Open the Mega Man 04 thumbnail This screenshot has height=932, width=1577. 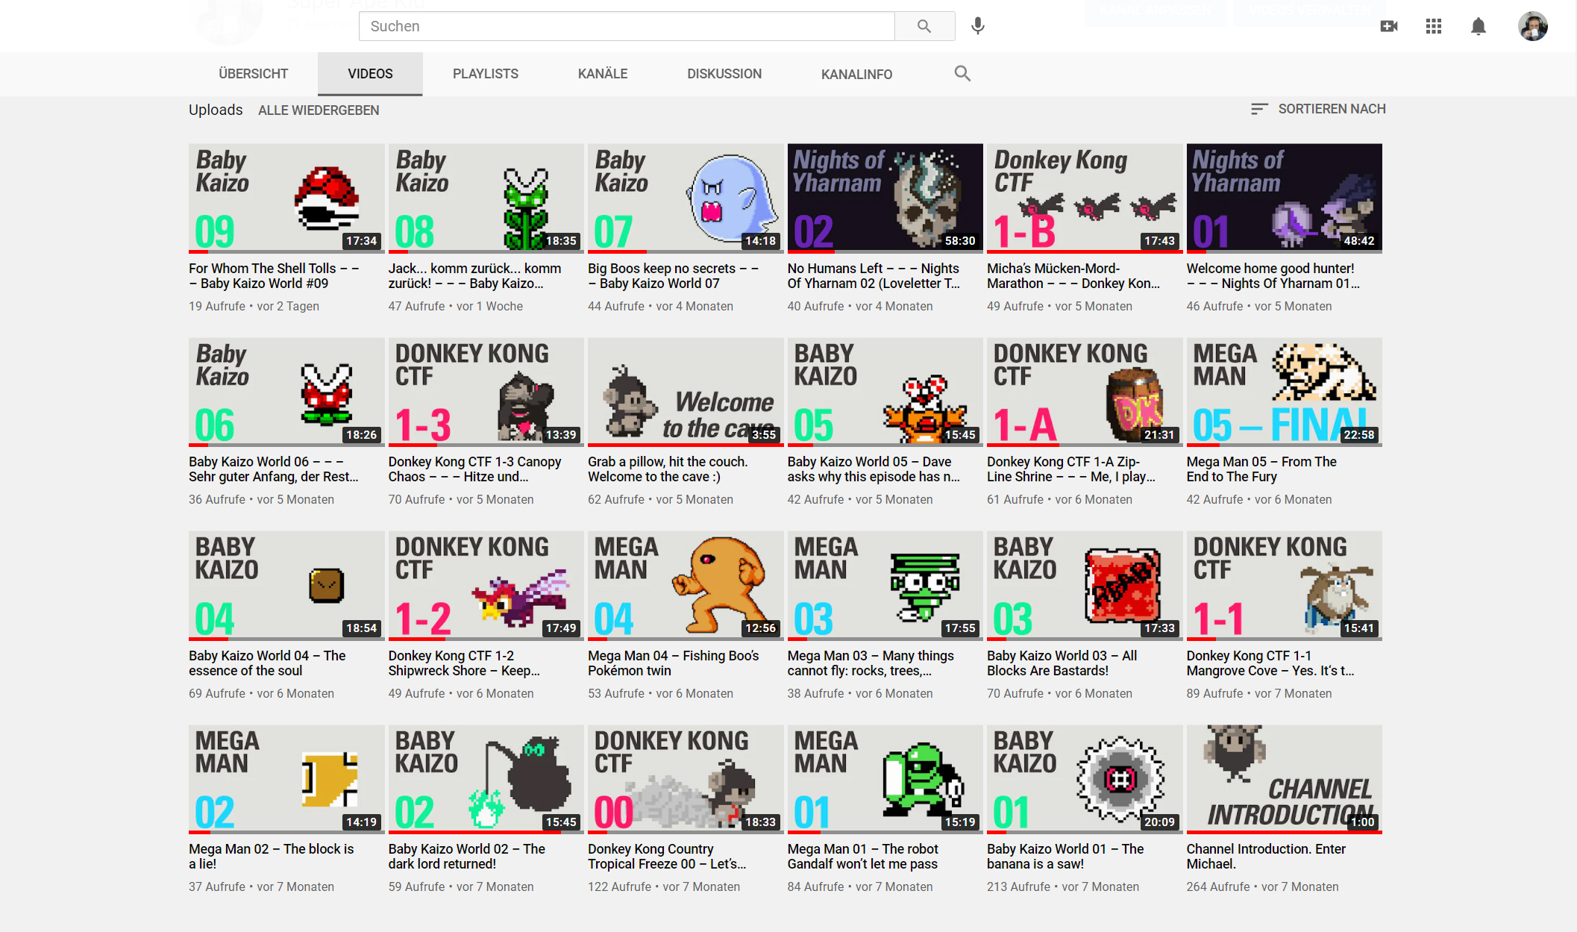[686, 585]
